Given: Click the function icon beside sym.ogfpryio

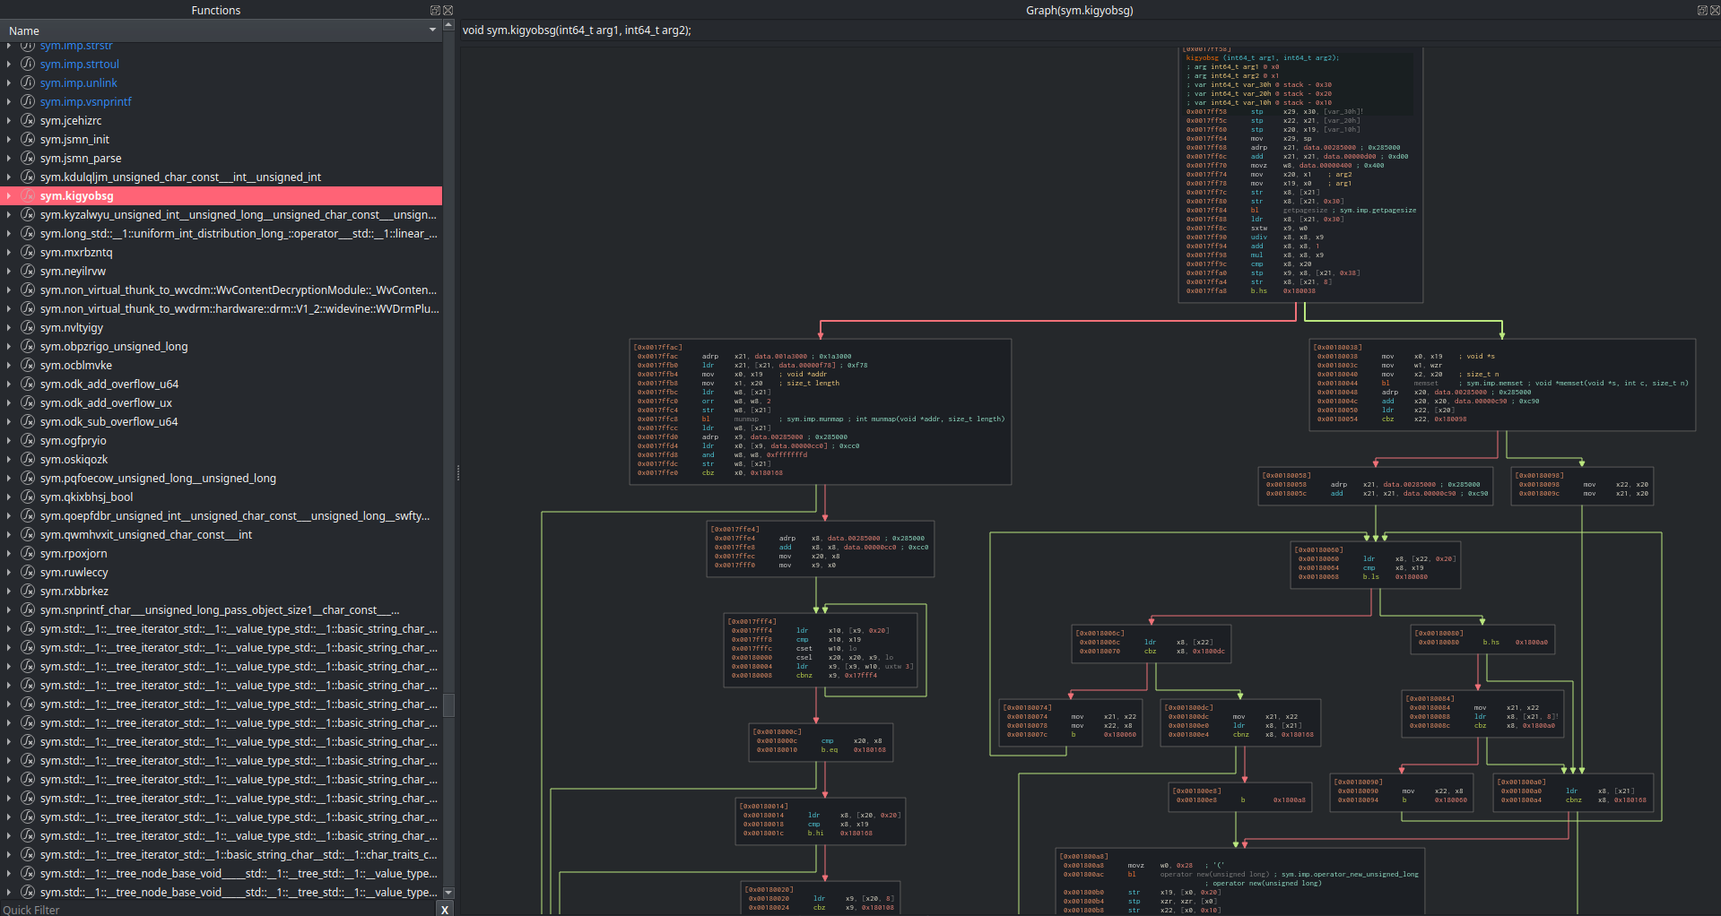Looking at the screenshot, I should pos(28,441).
